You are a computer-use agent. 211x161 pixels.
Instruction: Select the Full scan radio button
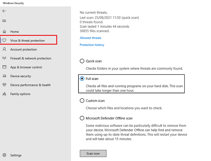click(x=82, y=78)
